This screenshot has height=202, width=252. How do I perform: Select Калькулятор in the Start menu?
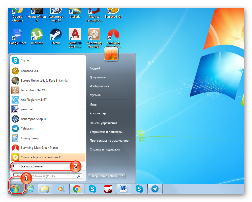[x=29, y=138]
